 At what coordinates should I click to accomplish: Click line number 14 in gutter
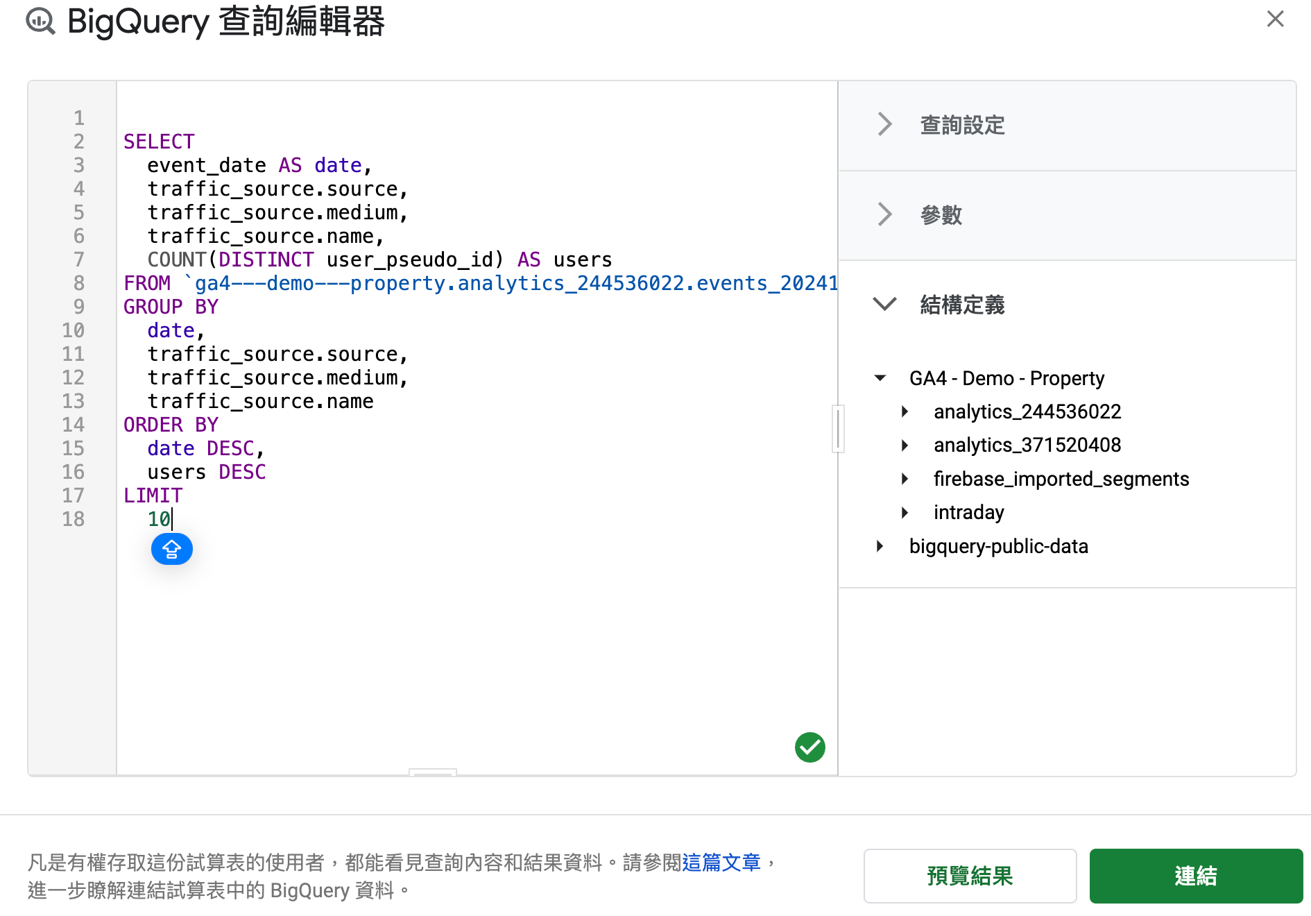pyautogui.click(x=74, y=425)
